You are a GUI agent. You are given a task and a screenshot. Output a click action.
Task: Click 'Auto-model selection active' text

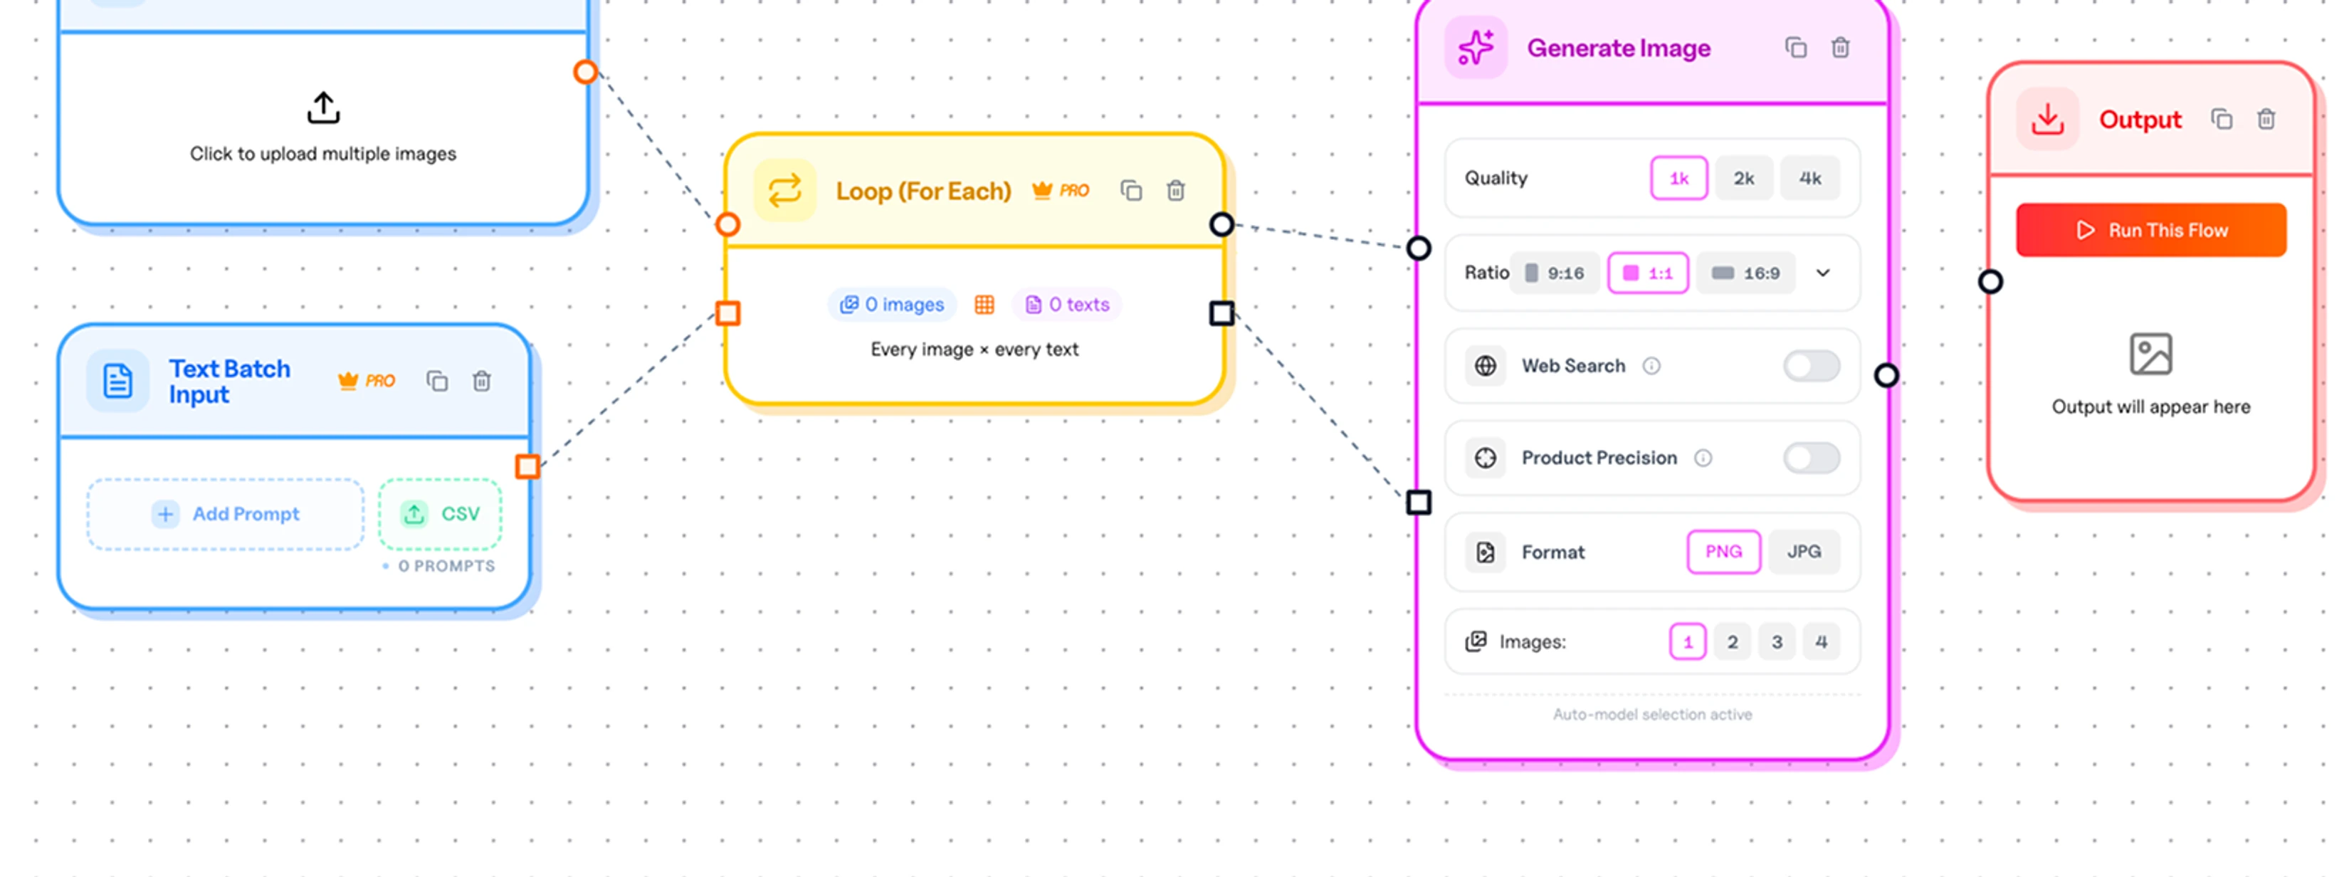click(x=1652, y=715)
